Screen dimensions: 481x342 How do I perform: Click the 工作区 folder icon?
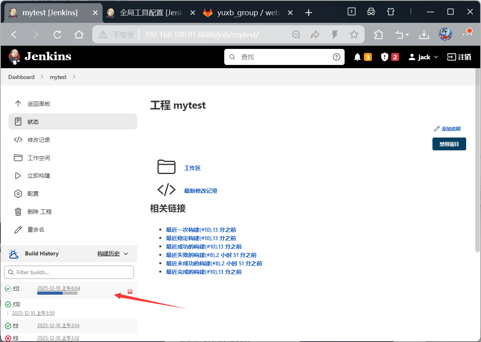tap(166, 167)
